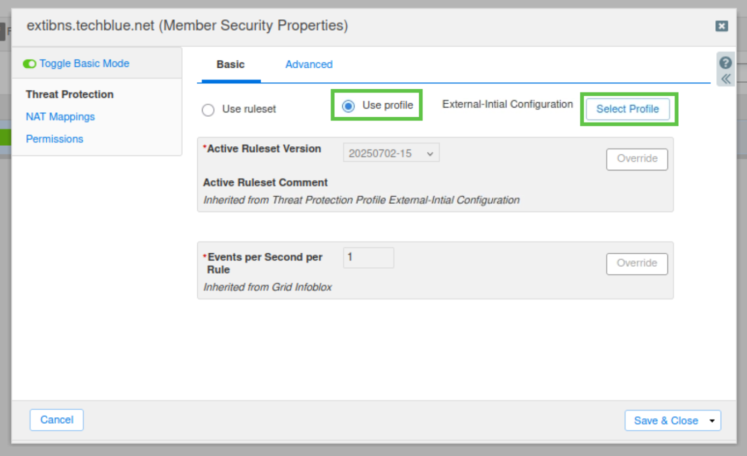Switch the green Basic Mode toggle
The width and height of the screenshot is (747, 456).
point(30,64)
